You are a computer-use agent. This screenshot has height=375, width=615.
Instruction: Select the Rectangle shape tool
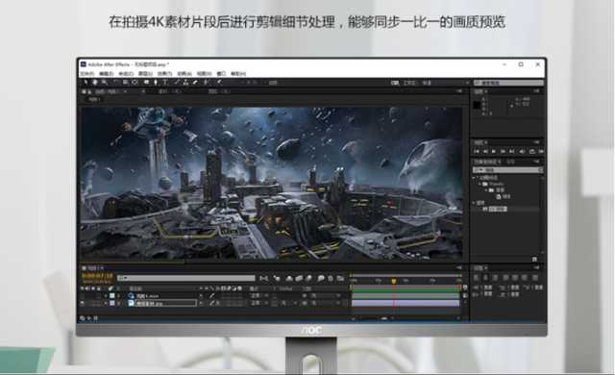[146, 83]
